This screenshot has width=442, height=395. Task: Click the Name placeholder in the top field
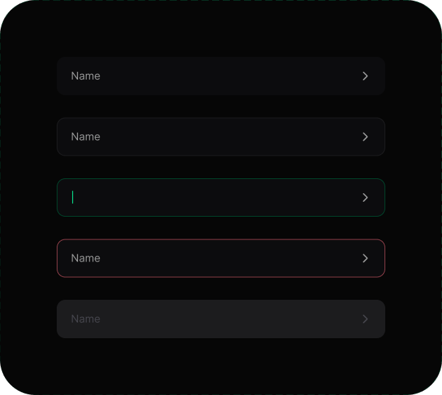click(x=86, y=76)
